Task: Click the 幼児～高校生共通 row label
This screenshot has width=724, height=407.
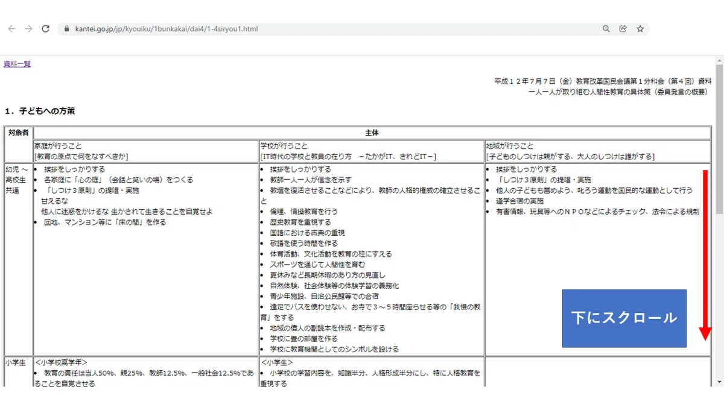Action: (x=17, y=180)
